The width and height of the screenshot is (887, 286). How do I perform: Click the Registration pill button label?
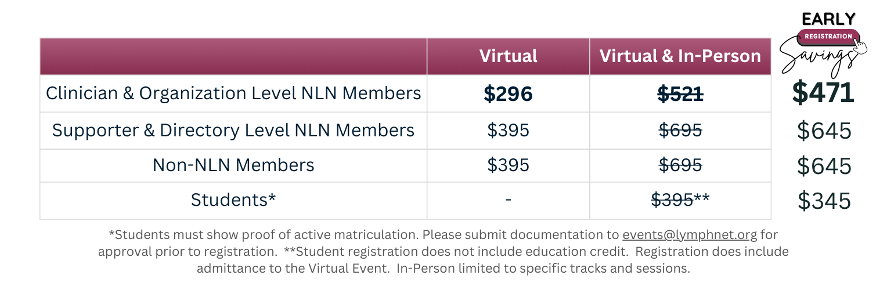click(828, 36)
